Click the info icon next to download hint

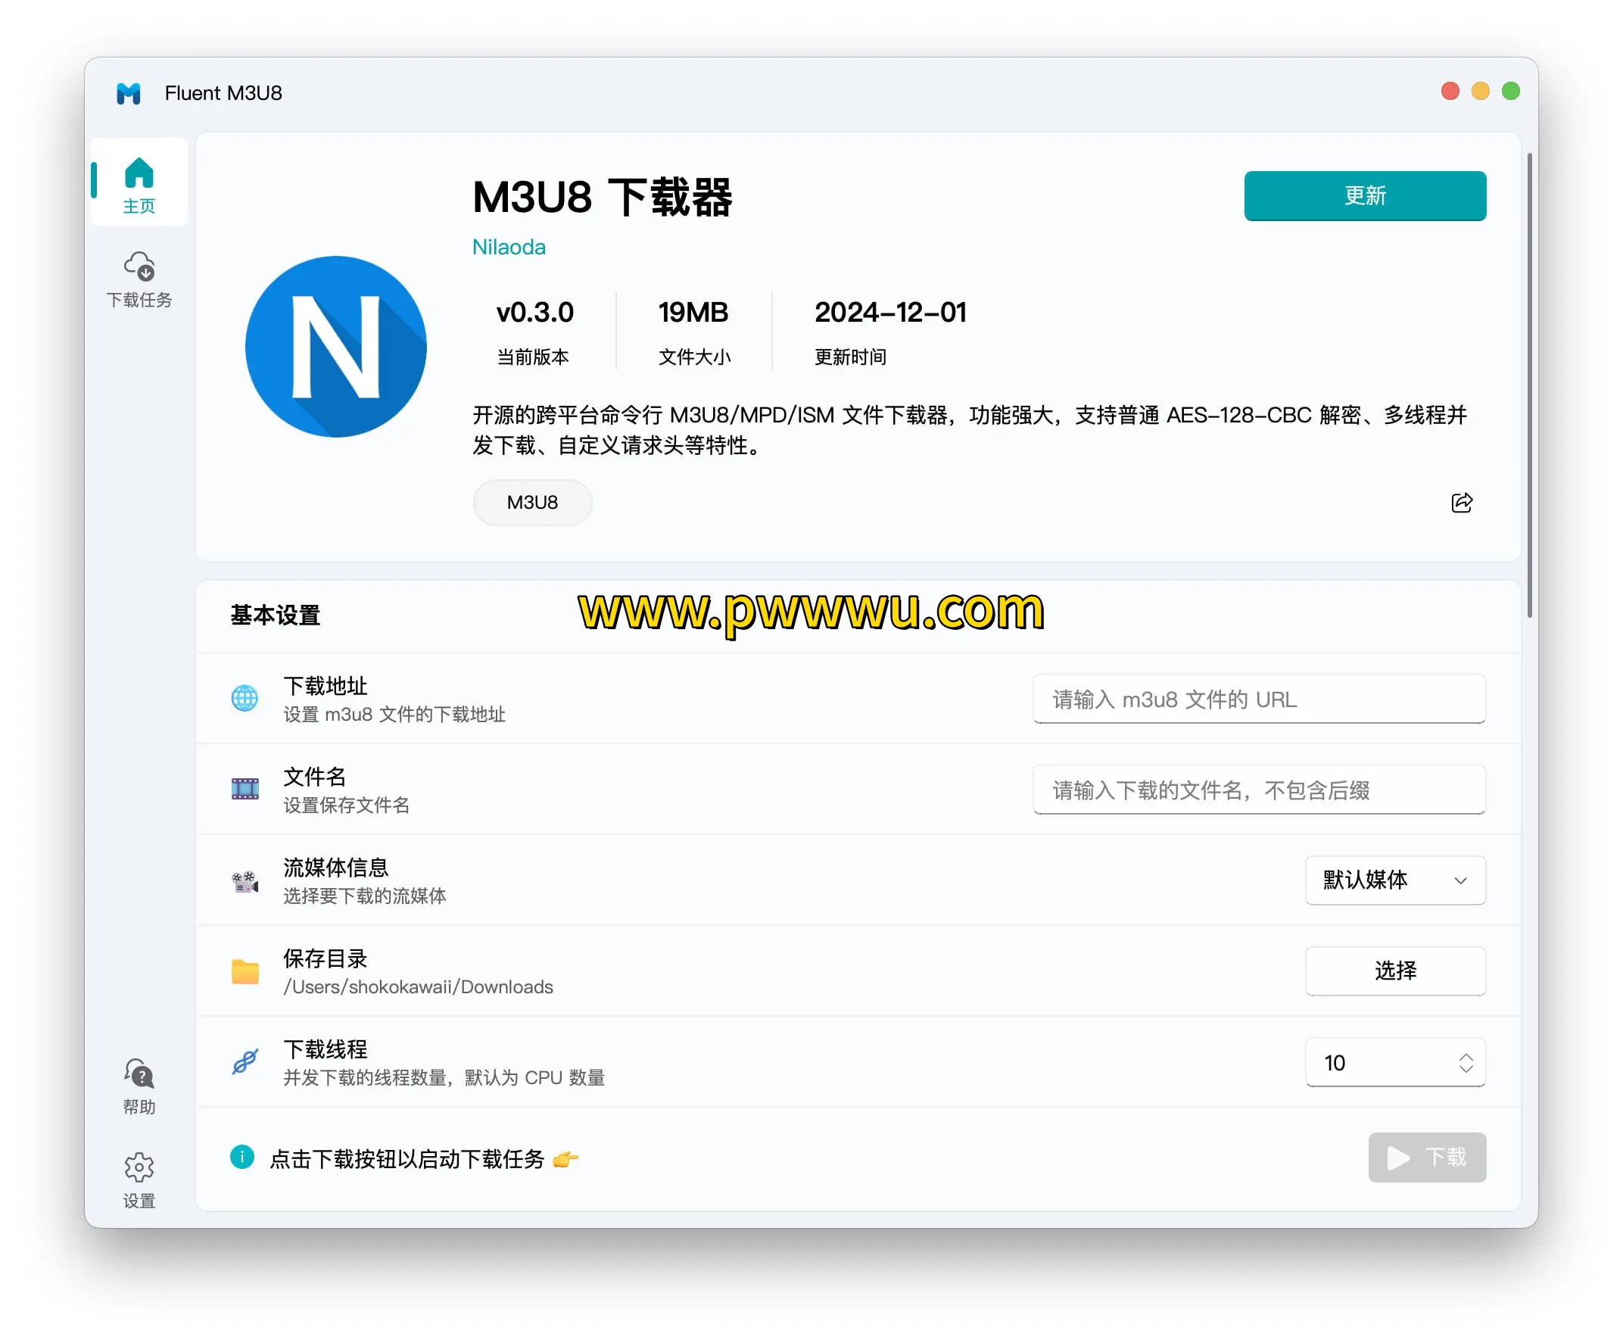click(242, 1158)
